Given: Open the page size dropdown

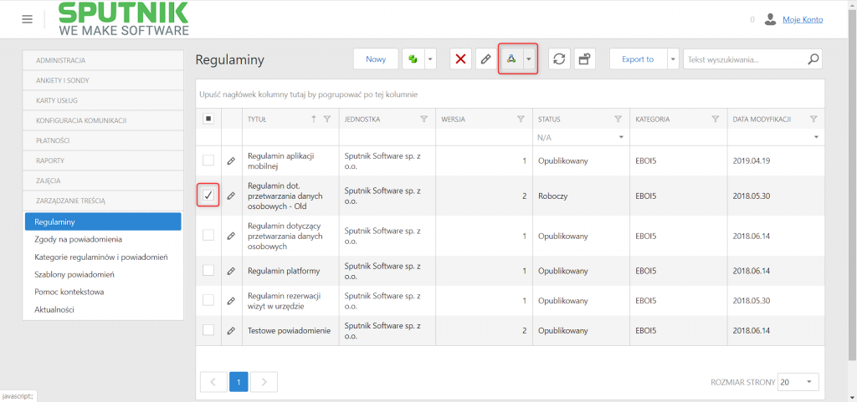Looking at the screenshot, I should point(798,382).
